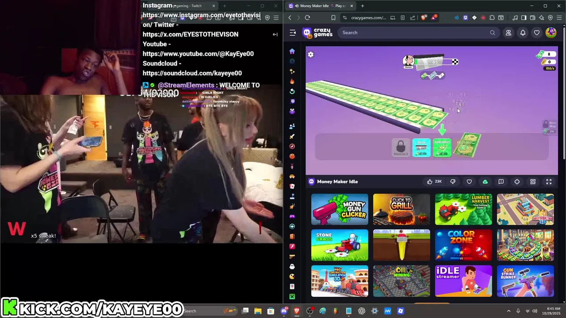The height and width of the screenshot is (318, 566).
Task: Click the CrazyGames logo
Action: click(x=317, y=33)
